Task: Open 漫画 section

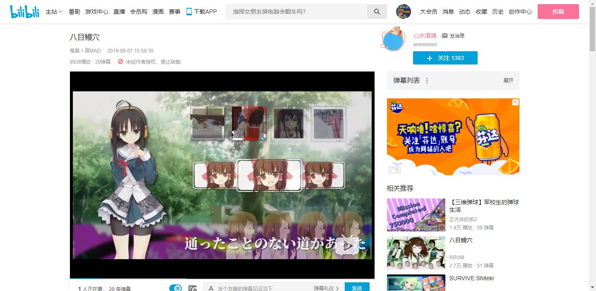Action: (x=158, y=12)
